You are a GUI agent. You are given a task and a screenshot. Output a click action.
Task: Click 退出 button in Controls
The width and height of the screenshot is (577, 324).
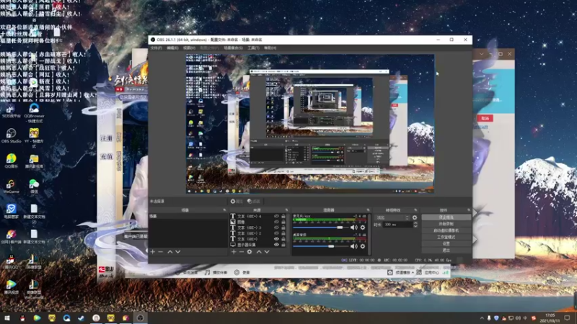[x=446, y=251]
